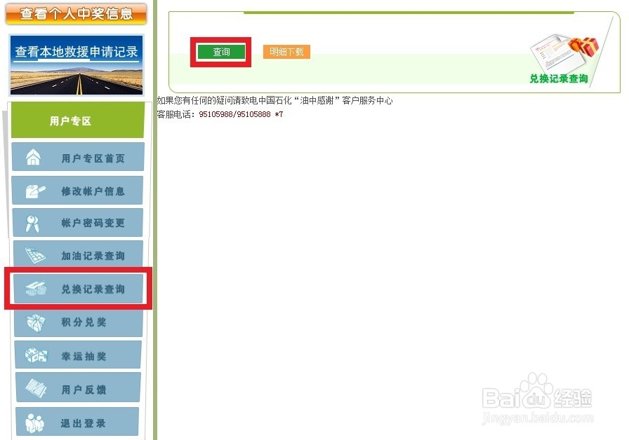Click the 兑换记录查询 document and gift icon
This screenshot has height=440, width=629.
coord(564,53)
